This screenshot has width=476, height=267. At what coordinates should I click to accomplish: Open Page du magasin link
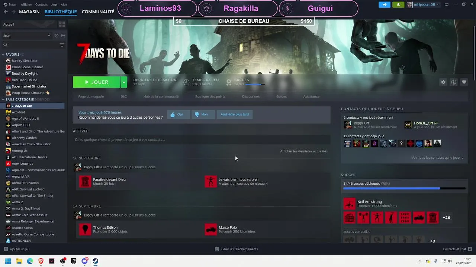(x=91, y=96)
